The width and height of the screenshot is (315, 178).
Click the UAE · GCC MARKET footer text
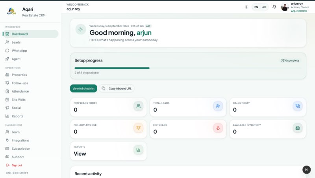pos(17,173)
